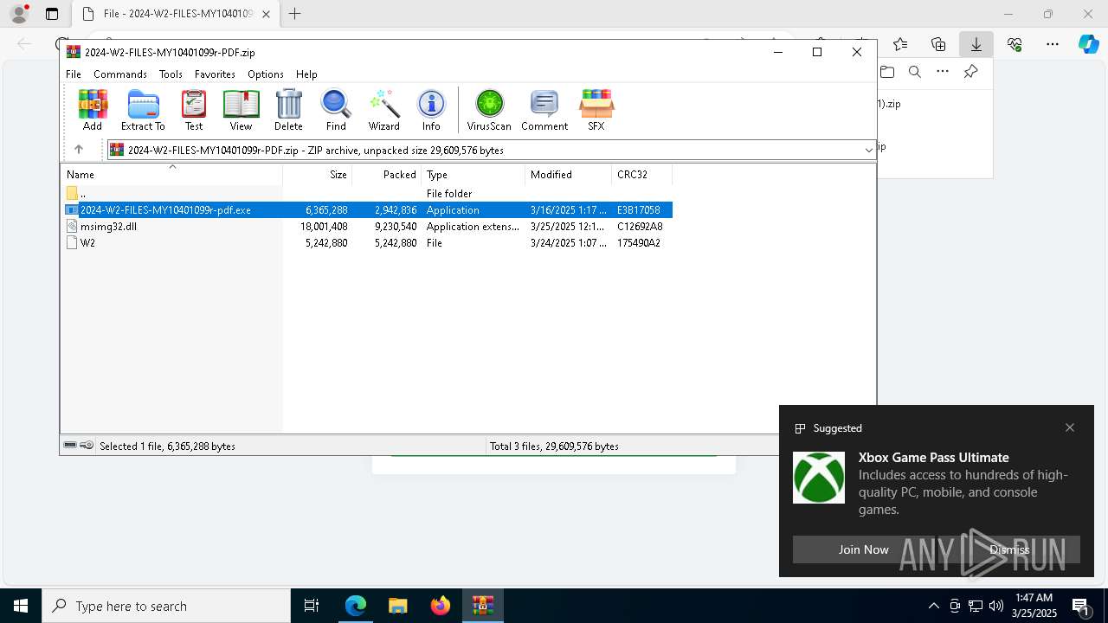Sort by the Modified column header
The width and height of the screenshot is (1108, 623).
coord(568,175)
